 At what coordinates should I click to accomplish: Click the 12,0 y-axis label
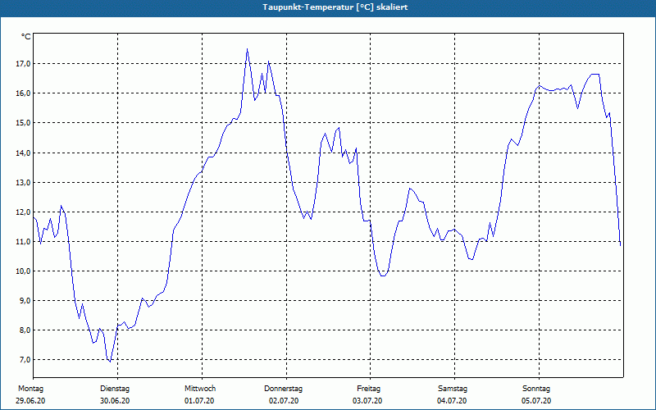pyautogui.click(x=23, y=212)
